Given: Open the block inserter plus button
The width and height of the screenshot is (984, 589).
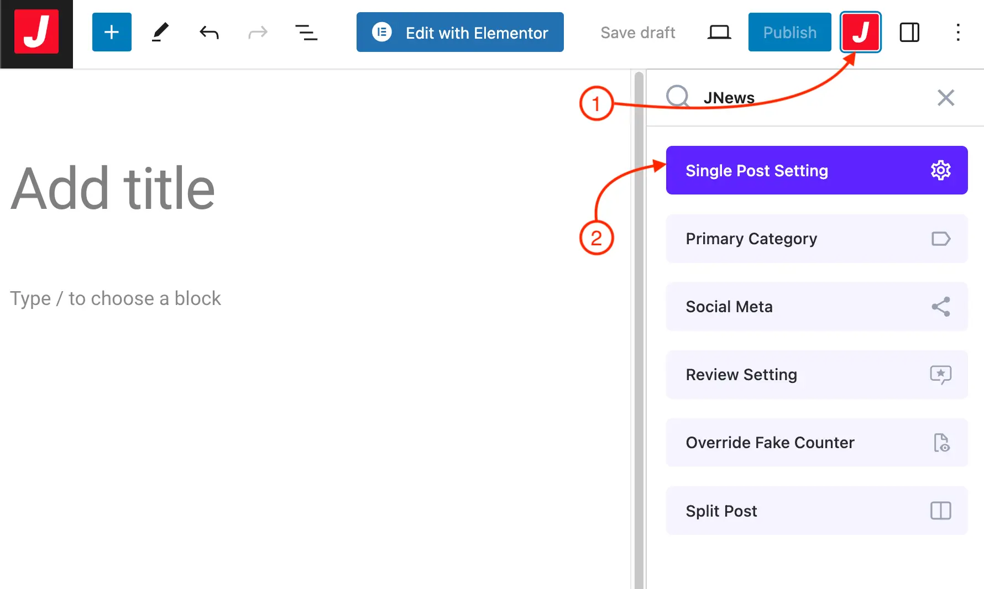Looking at the screenshot, I should [112, 32].
